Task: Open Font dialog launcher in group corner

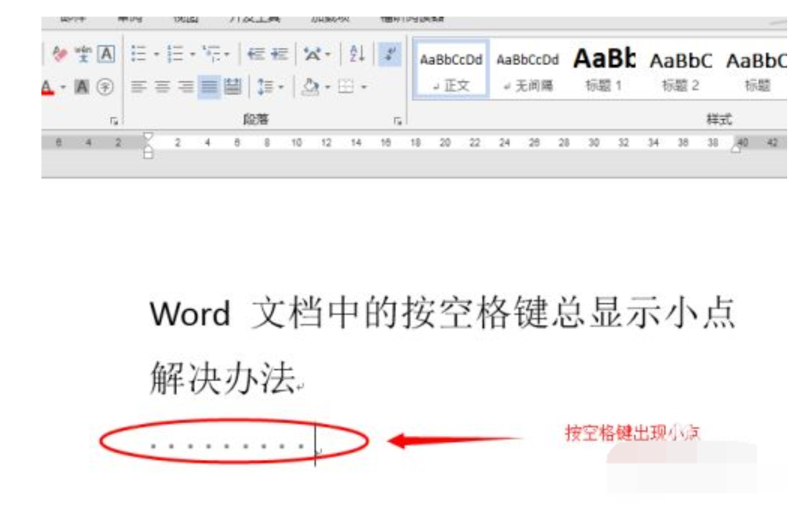Action: click(113, 121)
